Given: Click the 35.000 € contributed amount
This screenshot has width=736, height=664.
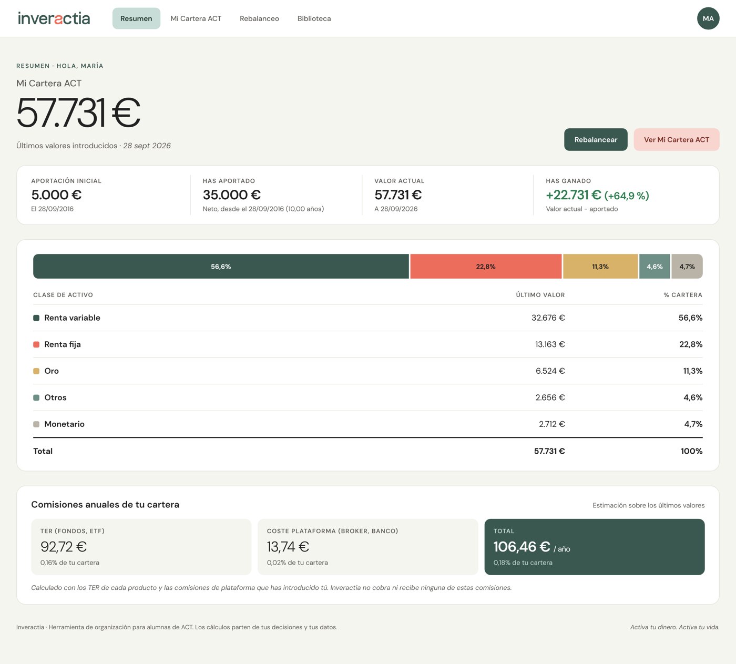Looking at the screenshot, I should click(232, 195).
